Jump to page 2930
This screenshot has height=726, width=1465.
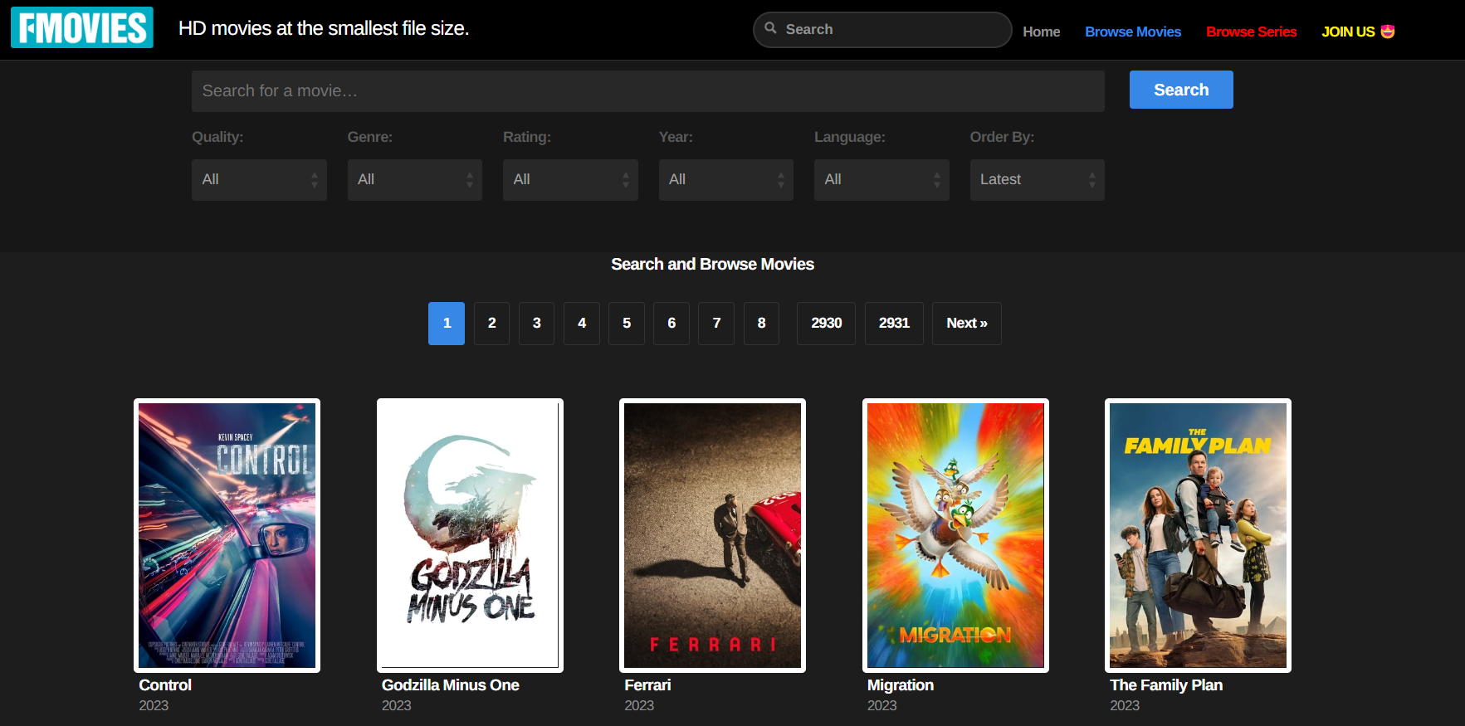(x=826, y=324)
